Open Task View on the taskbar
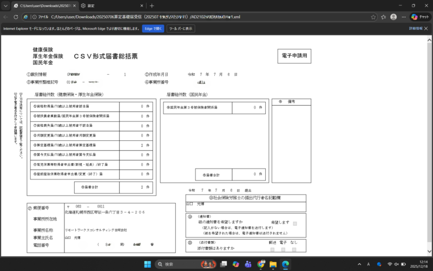The image size is (433, 271). [x=224, y=264]
